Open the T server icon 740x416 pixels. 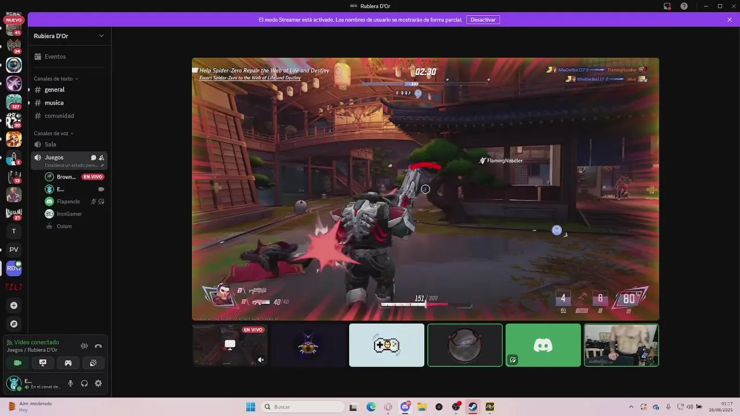[x=14, y=231]
